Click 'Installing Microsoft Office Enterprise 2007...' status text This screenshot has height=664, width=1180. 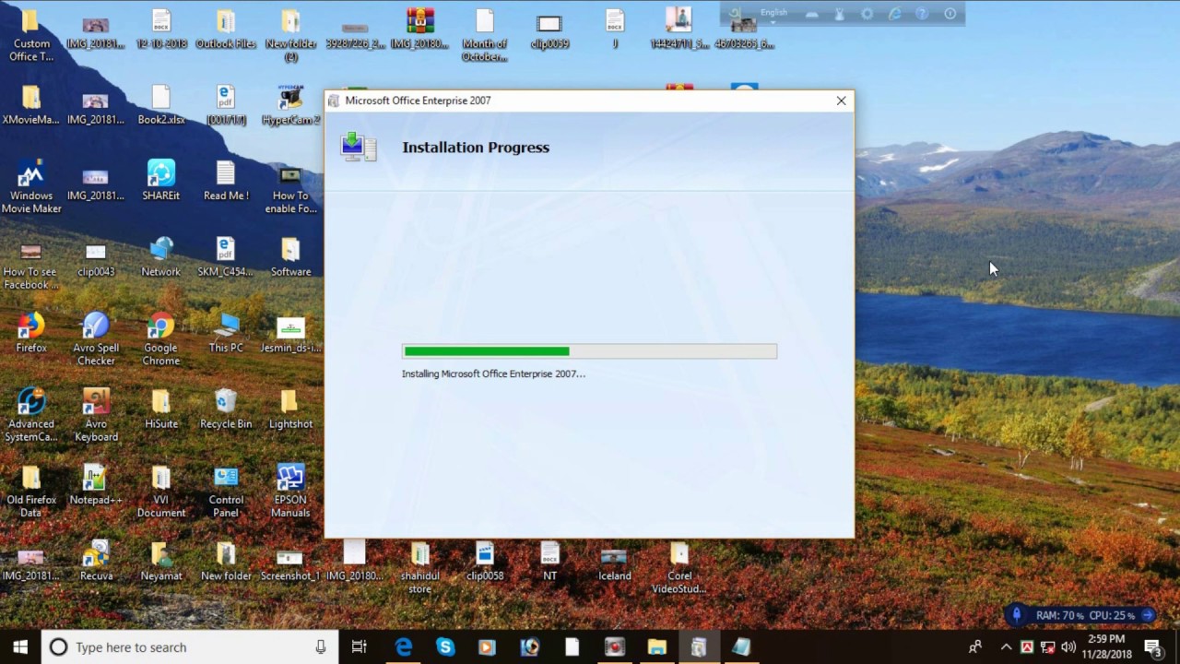click(493, 373)
